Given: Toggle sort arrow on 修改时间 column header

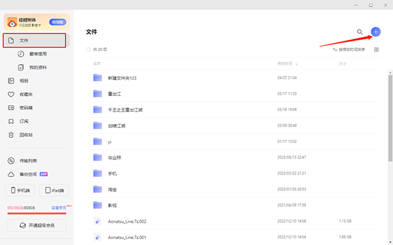Looking at the screenshot, I should pos(297,64).
